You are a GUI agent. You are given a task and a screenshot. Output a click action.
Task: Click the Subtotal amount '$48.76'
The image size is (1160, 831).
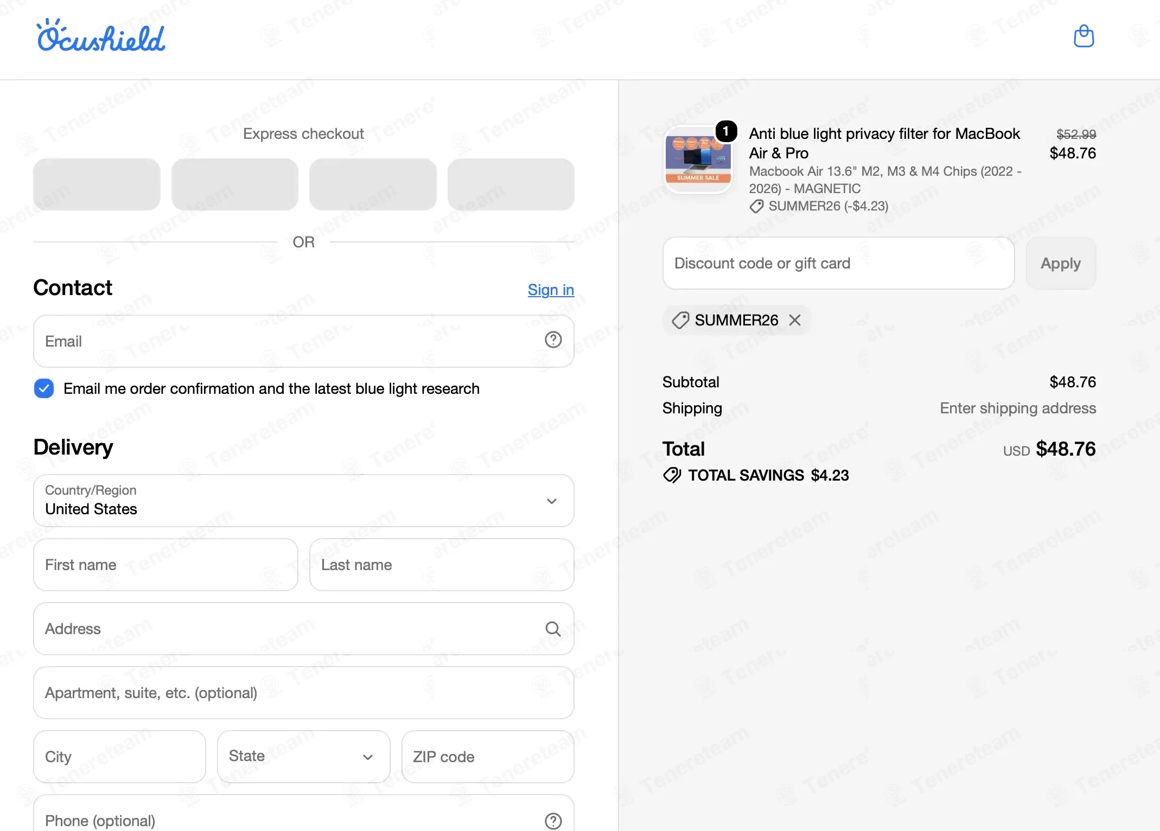click(x=1073, y=382)
